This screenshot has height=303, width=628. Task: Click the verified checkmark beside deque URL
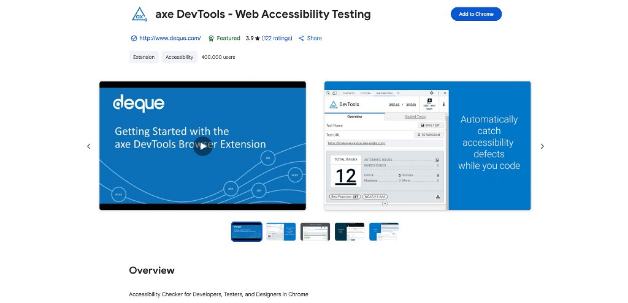(x=134, y=39)
